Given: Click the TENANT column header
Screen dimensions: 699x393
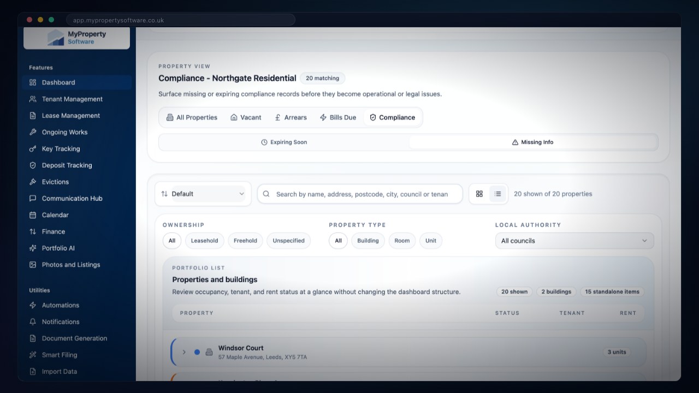Looking at the screenshot, I should 572,313.
